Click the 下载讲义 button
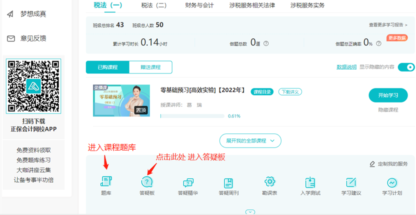This screenshot has height=215, width=416. pos(290,91)
